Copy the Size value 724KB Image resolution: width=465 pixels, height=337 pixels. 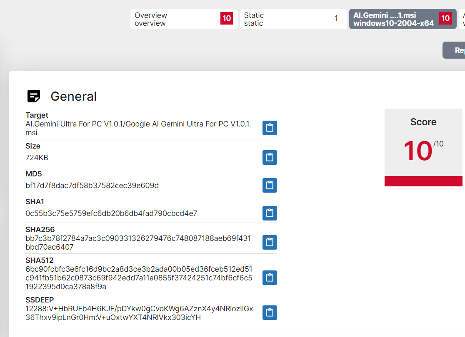(x=270, y=157)
